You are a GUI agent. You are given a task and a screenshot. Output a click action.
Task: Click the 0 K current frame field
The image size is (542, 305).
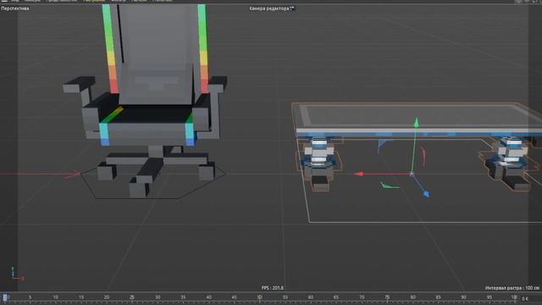[x=525, y=298]
